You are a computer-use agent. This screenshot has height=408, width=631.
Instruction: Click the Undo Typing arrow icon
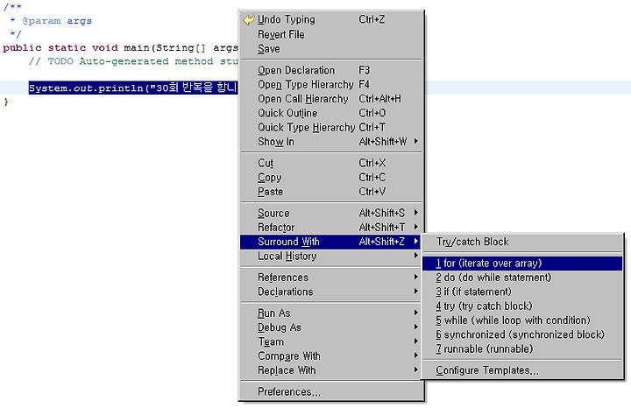click(249, 19)
